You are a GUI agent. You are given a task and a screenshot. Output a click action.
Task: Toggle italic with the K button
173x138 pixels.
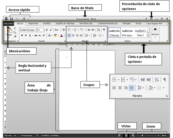tap(26, 35)
